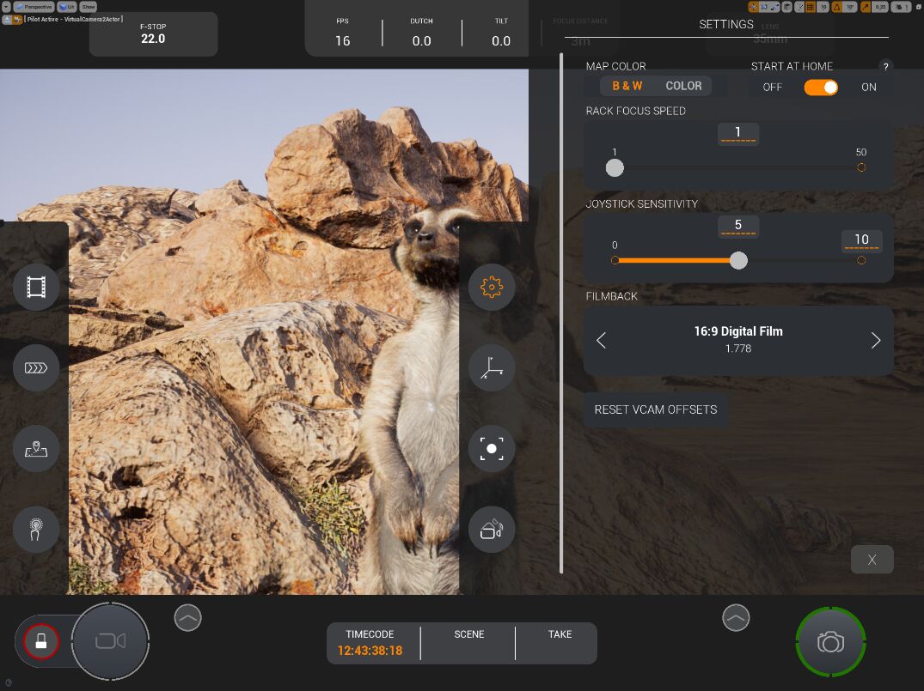Select the focus target reticle icon
Screen dimensions: 924x691
pyautogui.click(x=492, y=449)
